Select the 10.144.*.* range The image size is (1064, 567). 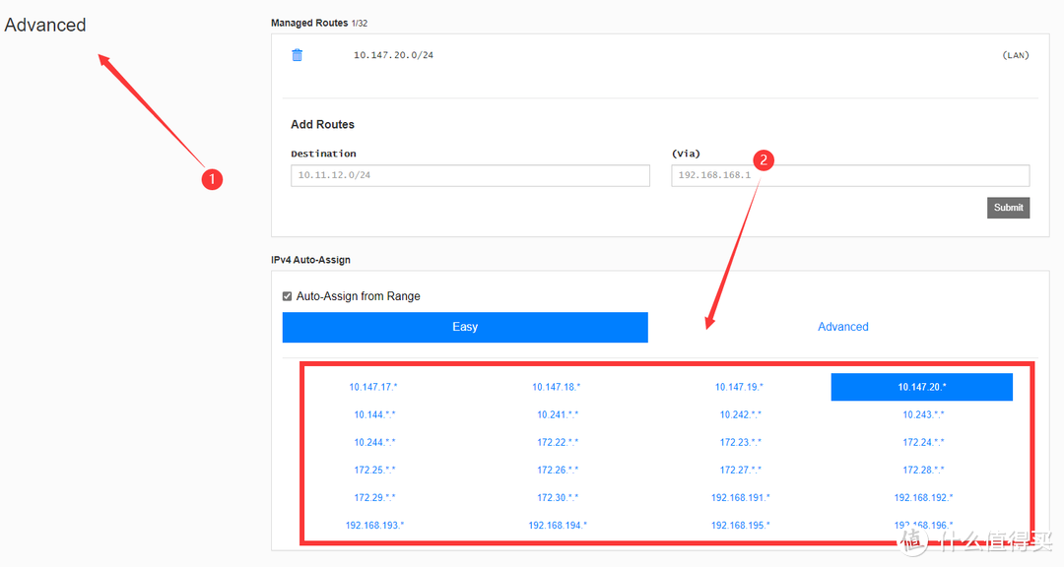[373, 413]
